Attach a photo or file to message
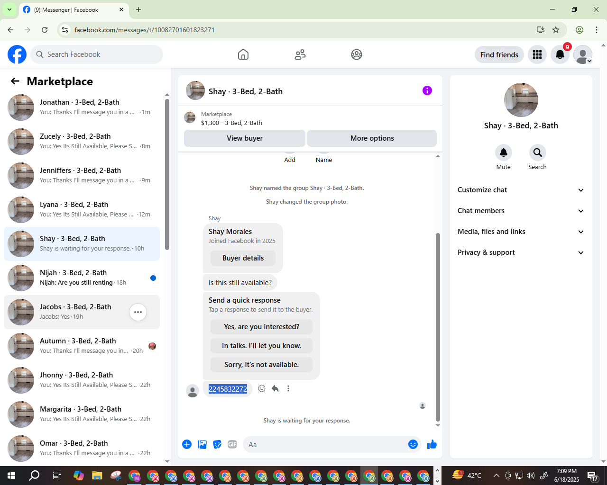Image resolution: width=607 pixels, height=485 pixels. tap(202, 444)
